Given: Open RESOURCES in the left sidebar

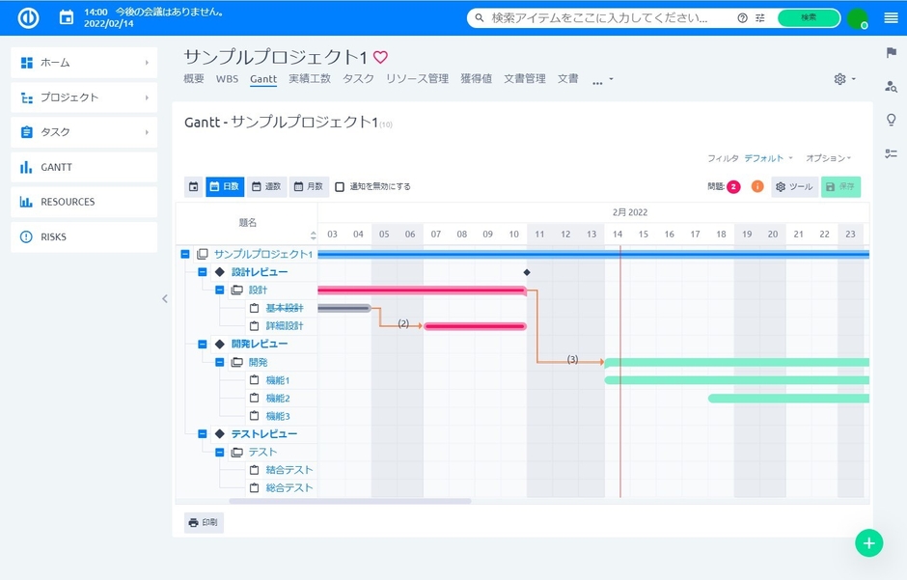Looking at the screenshot, I should (68, 202).
